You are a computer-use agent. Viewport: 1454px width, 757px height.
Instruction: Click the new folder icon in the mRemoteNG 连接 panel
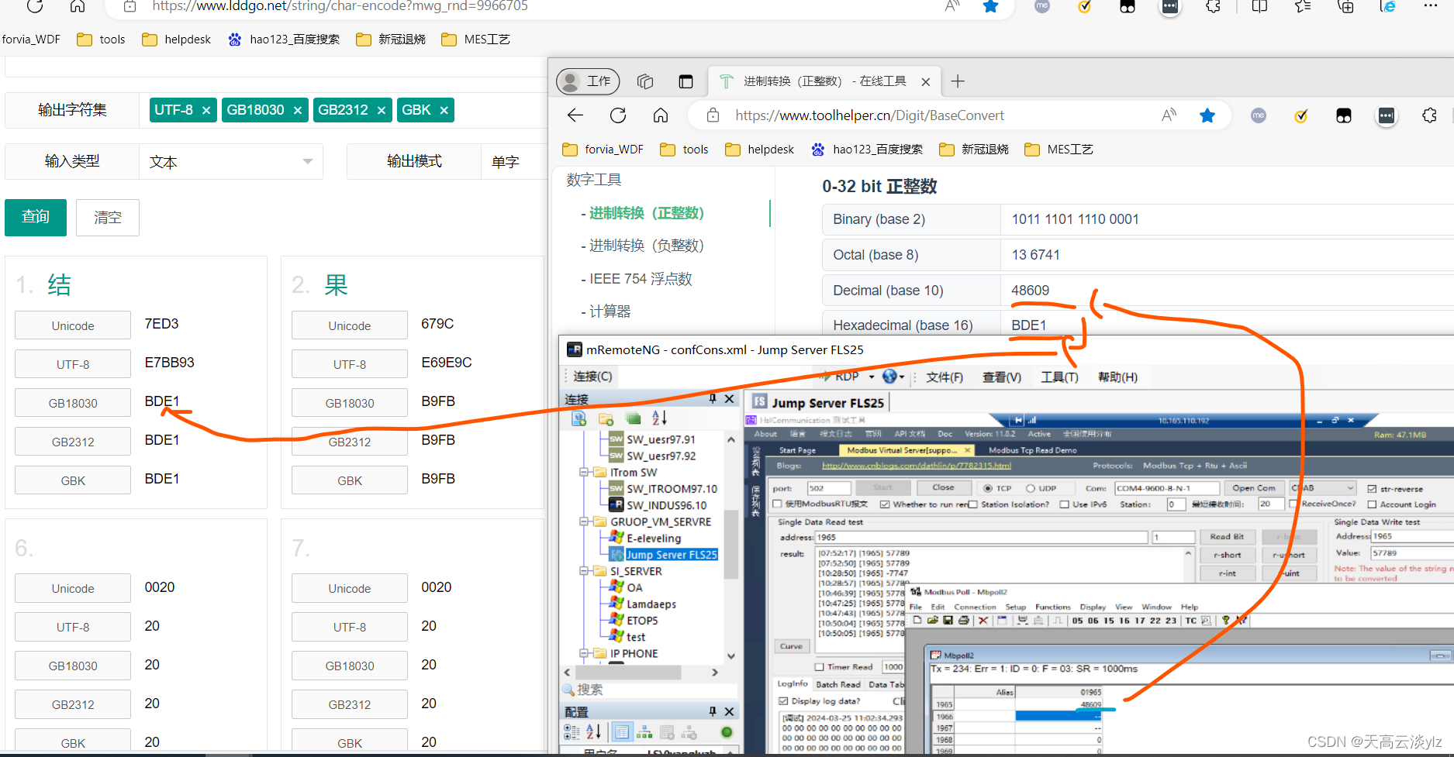pos(606,418)
